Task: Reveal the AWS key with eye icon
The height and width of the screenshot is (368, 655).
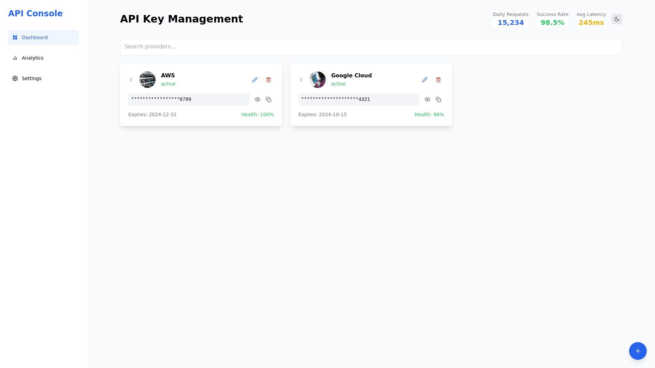Action: tap(258, 99)
